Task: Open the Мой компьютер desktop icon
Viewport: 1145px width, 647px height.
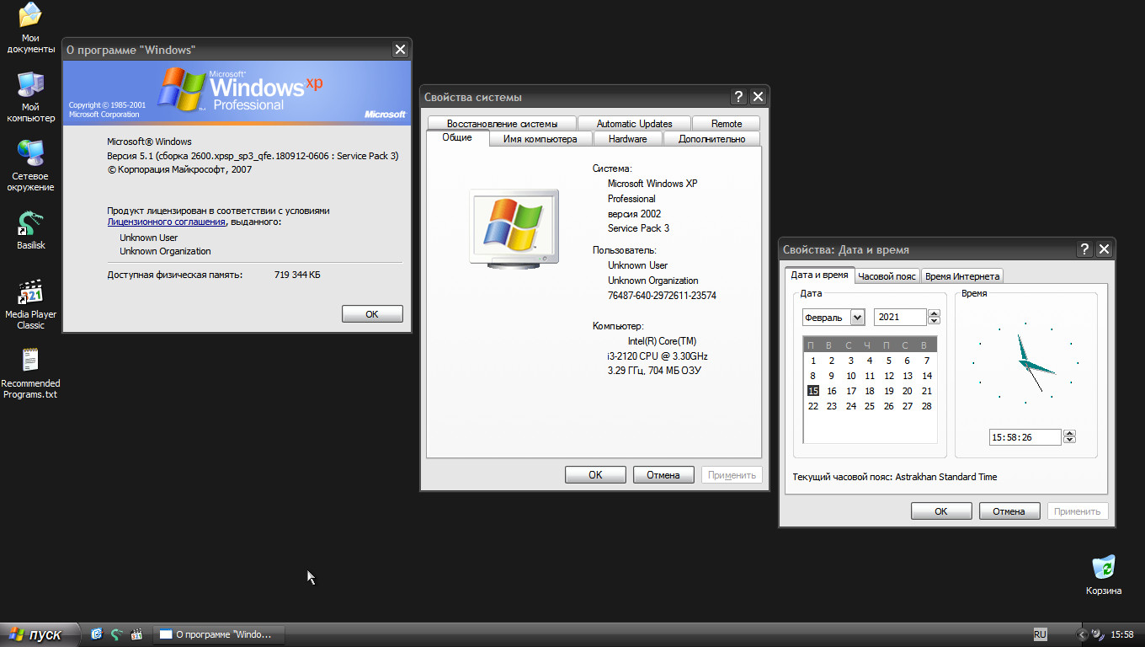Action: tap(30, 97)
